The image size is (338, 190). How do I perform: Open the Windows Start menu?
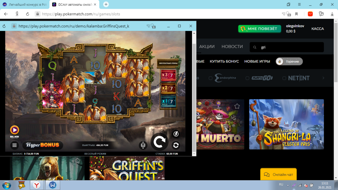6,185
